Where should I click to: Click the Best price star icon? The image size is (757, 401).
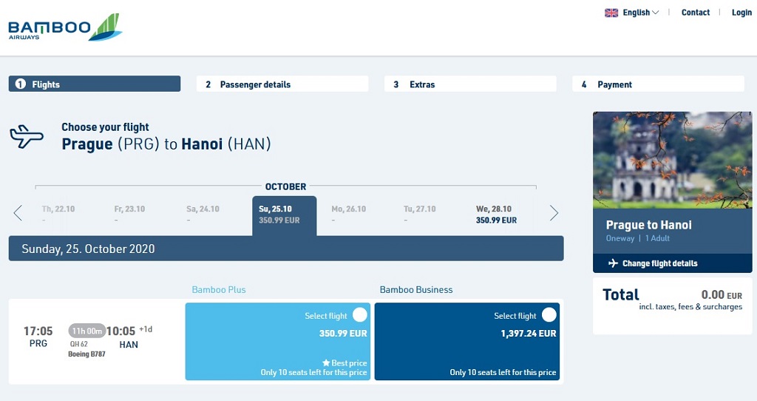pyautogui.click(x=326, y=363)
